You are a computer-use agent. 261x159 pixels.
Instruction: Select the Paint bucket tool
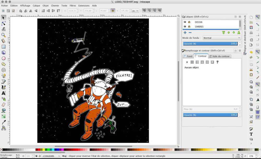pos(3,110)
